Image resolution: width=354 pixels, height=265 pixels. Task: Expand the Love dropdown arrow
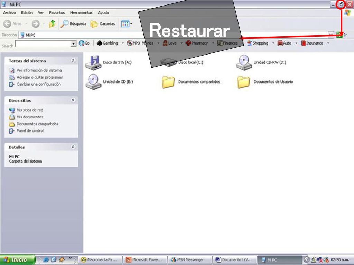point(181,43)
